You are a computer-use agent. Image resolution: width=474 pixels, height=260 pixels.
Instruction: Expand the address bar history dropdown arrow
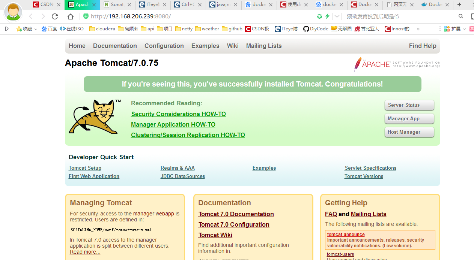(x=337, y=16)
